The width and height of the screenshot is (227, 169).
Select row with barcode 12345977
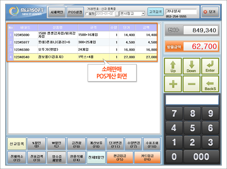pyautogui.click(x=82, y=42)
